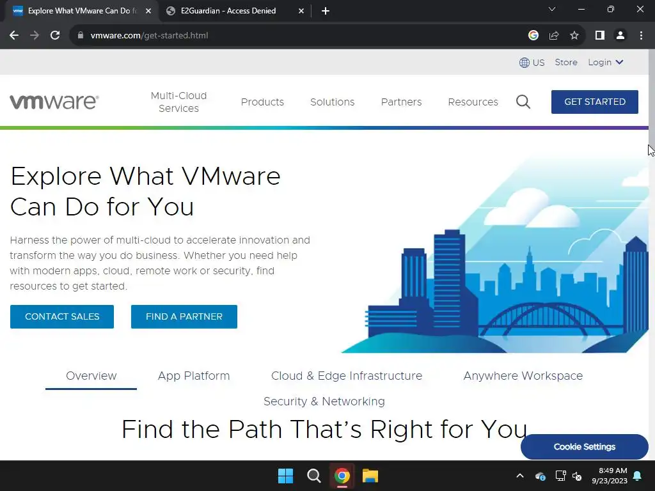Click the GET STARTED button
655x491 pixels.
(595, 102)
